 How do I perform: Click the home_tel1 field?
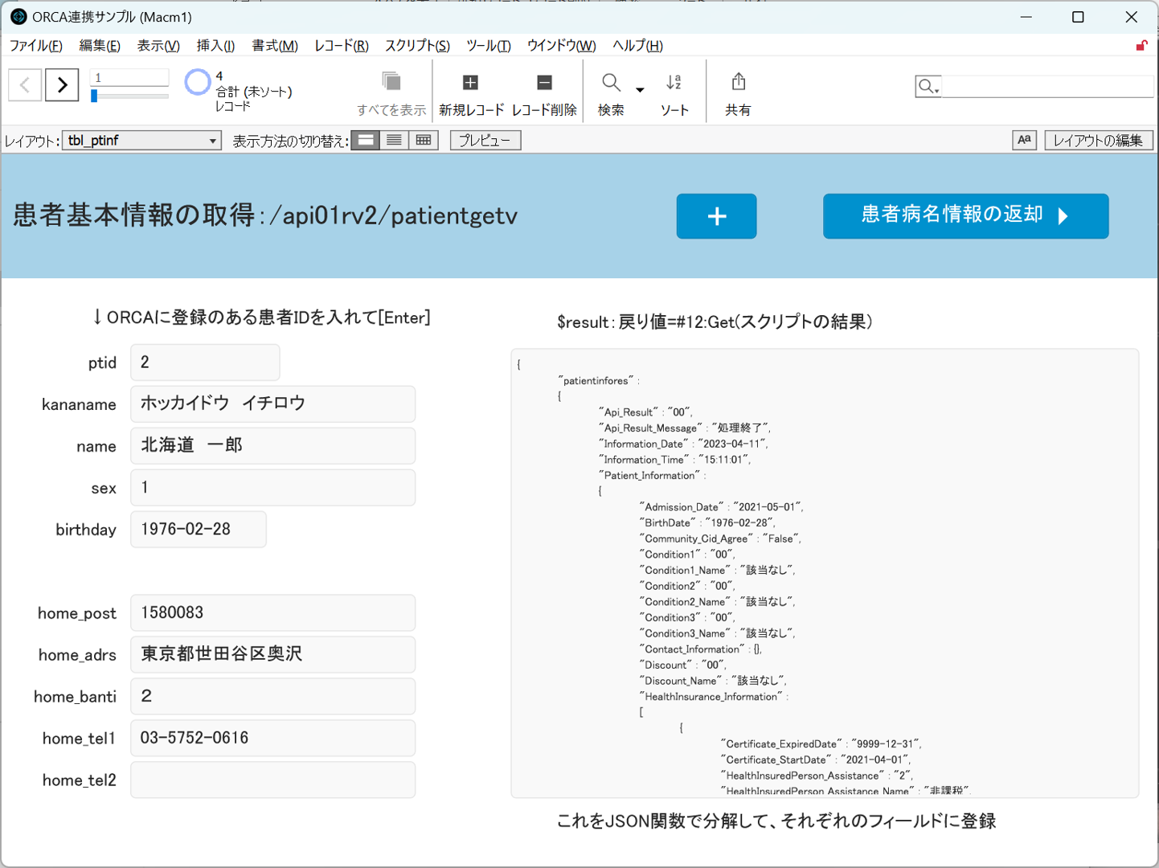273,738
